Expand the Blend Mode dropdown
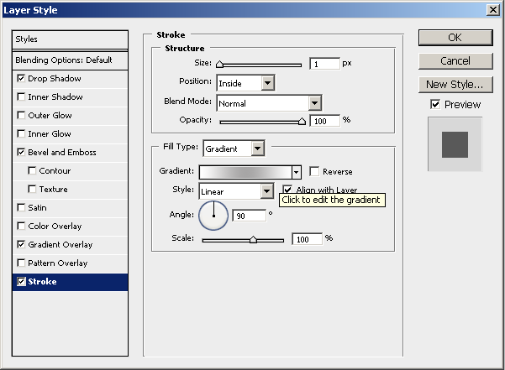505x370 pixels. point(315,102)
